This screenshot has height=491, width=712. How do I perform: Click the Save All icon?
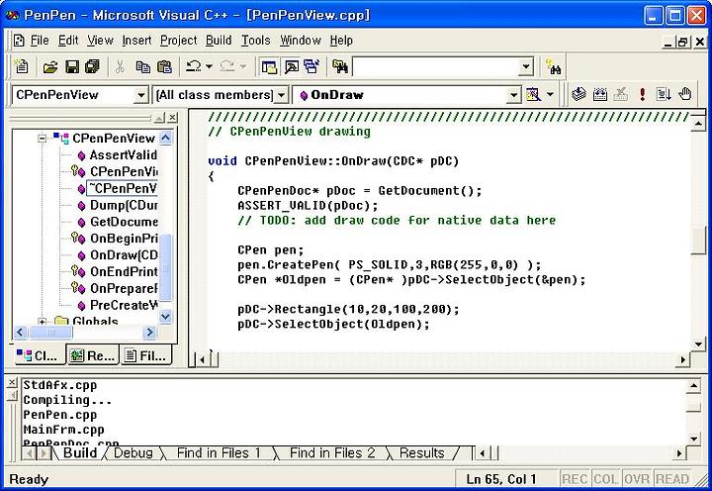[93, 67]
